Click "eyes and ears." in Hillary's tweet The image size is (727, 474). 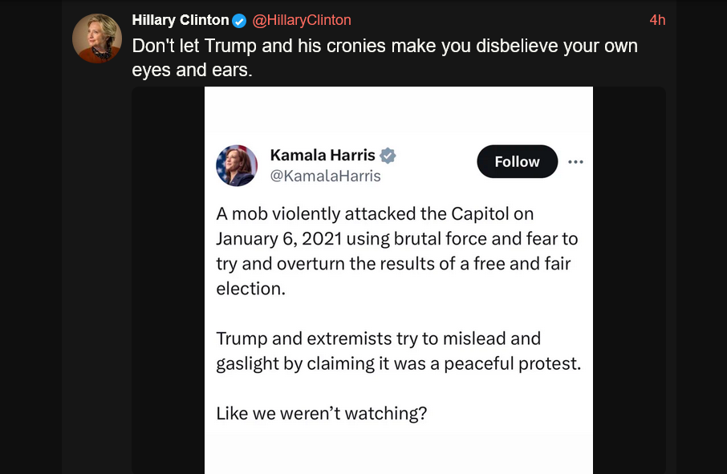[x=192, y=70]
